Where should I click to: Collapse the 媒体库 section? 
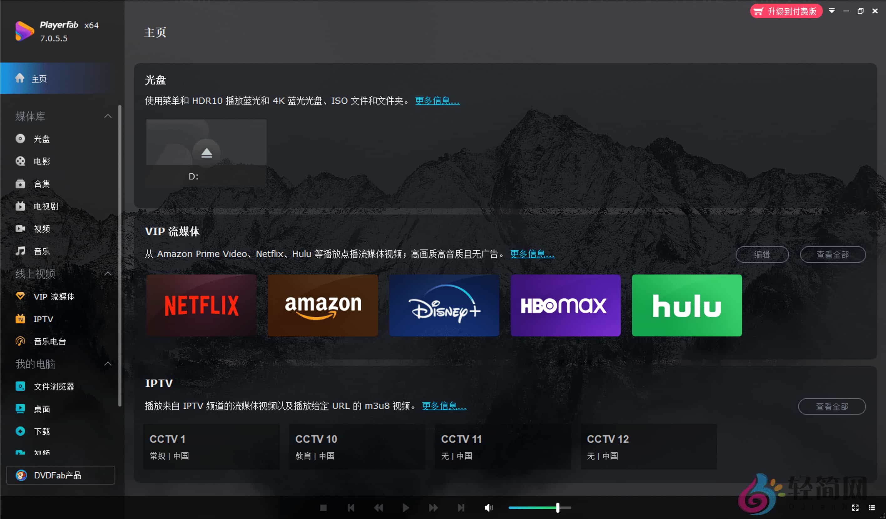(x=108, y=116)
